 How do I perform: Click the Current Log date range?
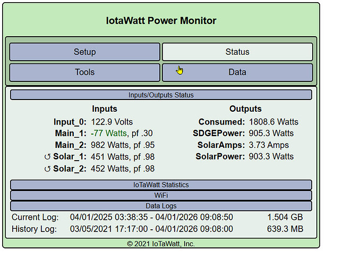(151, 218)
